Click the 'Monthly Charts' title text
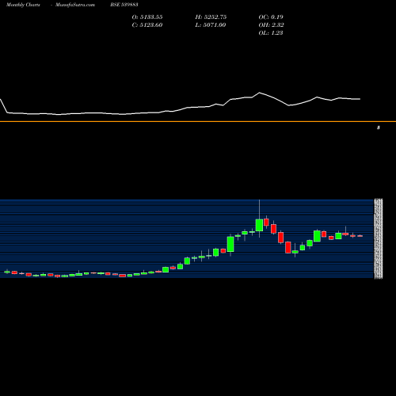396x396 pixels. 23,5
